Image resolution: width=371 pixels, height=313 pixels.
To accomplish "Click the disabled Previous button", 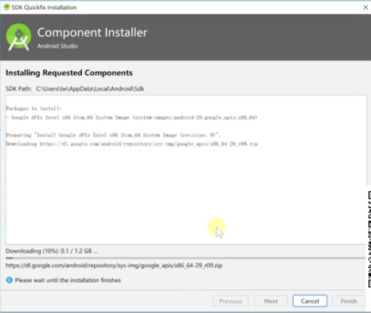I will (230, 301).
